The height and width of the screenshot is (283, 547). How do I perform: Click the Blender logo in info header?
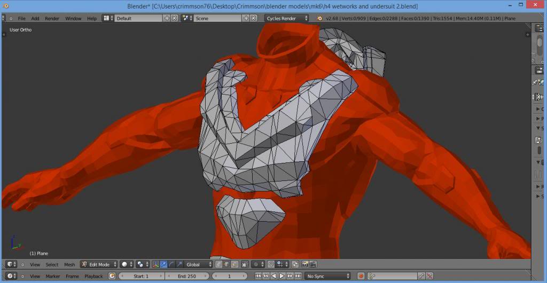pyautogui.click(x=319, y=19)
